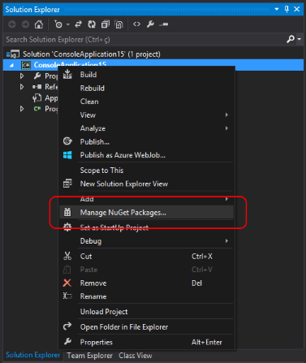The image size is (306, 363).
Task: Click the Rename icon
Action: pos(67,296)
